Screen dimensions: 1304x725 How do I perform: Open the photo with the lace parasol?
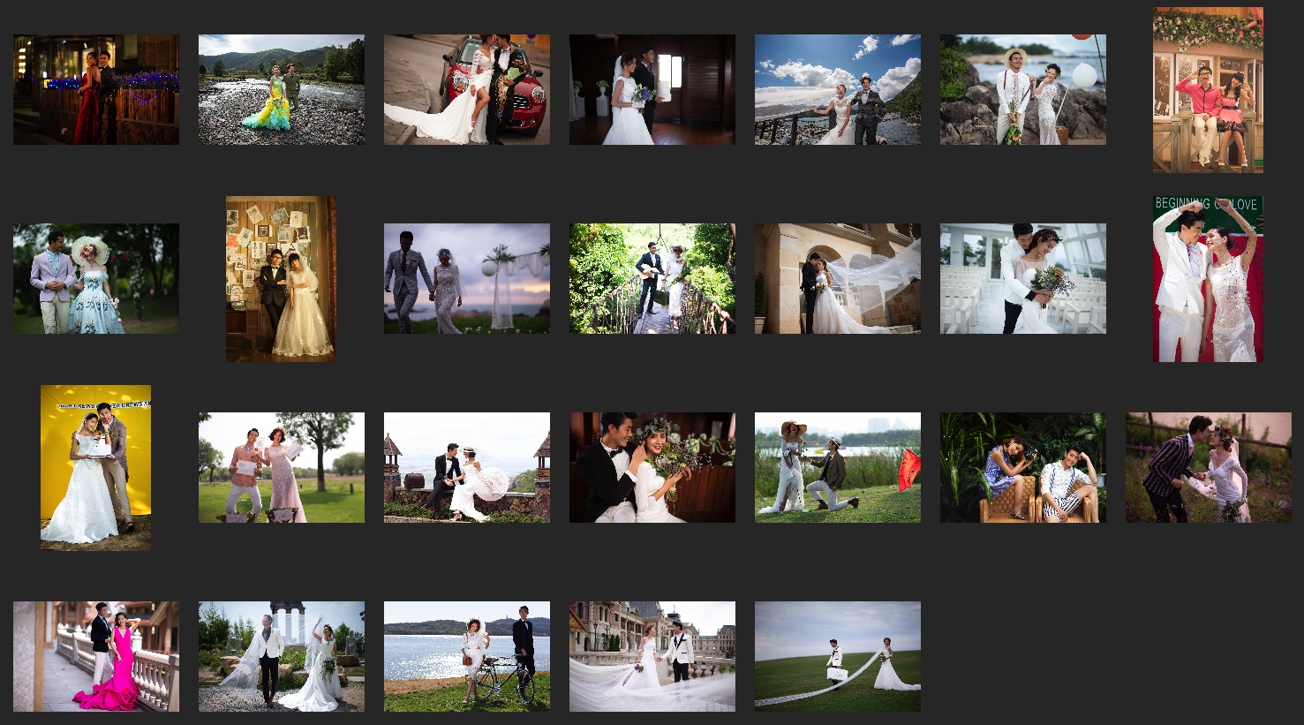click(466, 467)
